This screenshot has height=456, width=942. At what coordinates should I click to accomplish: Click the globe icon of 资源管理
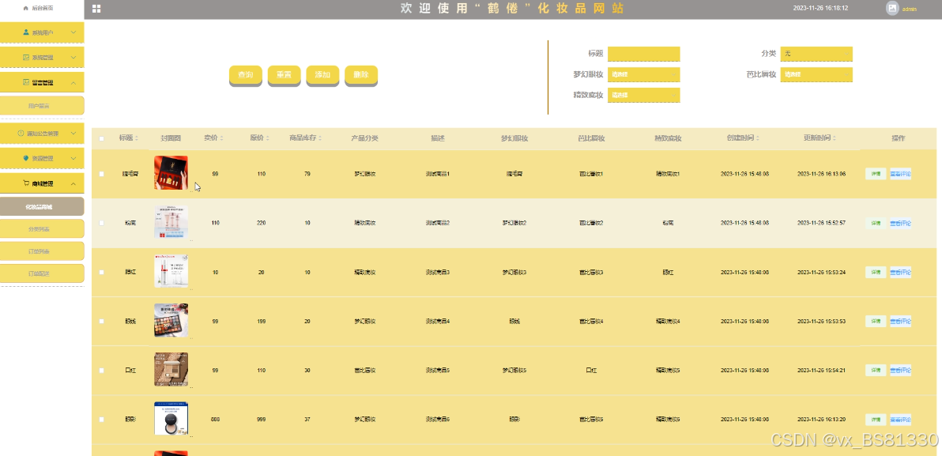click(26, 158)
